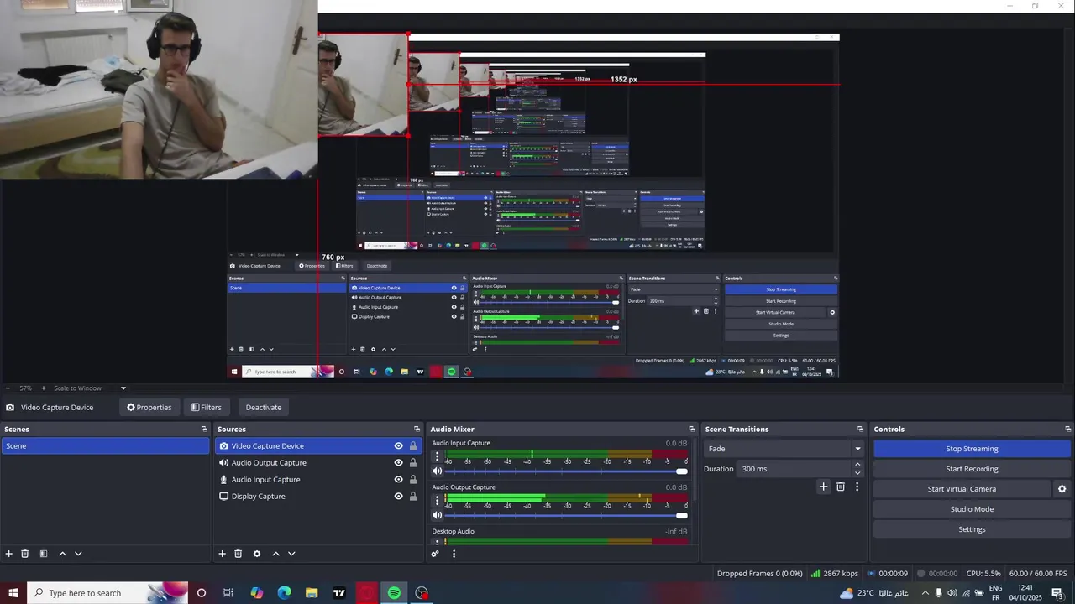Increase transition duration with up arrow
Image resolution: width=1075 pixels, height=604 pixels.
pos(857,465)
